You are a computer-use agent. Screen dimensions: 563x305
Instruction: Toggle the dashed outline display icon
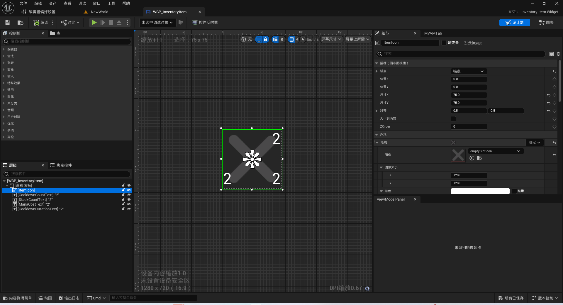click(258, 39)
